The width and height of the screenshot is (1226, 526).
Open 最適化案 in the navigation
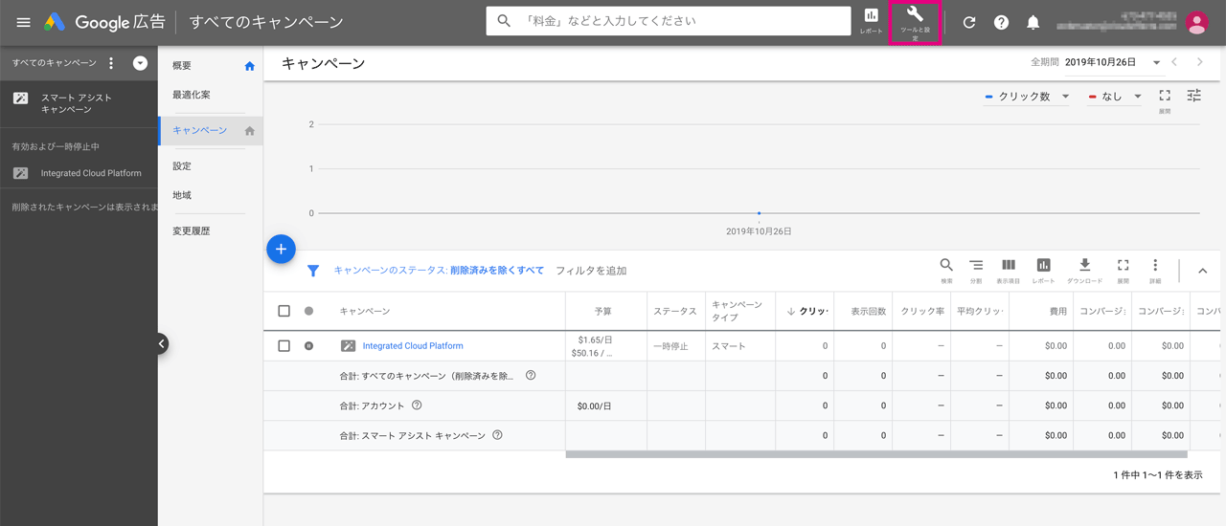192,95
